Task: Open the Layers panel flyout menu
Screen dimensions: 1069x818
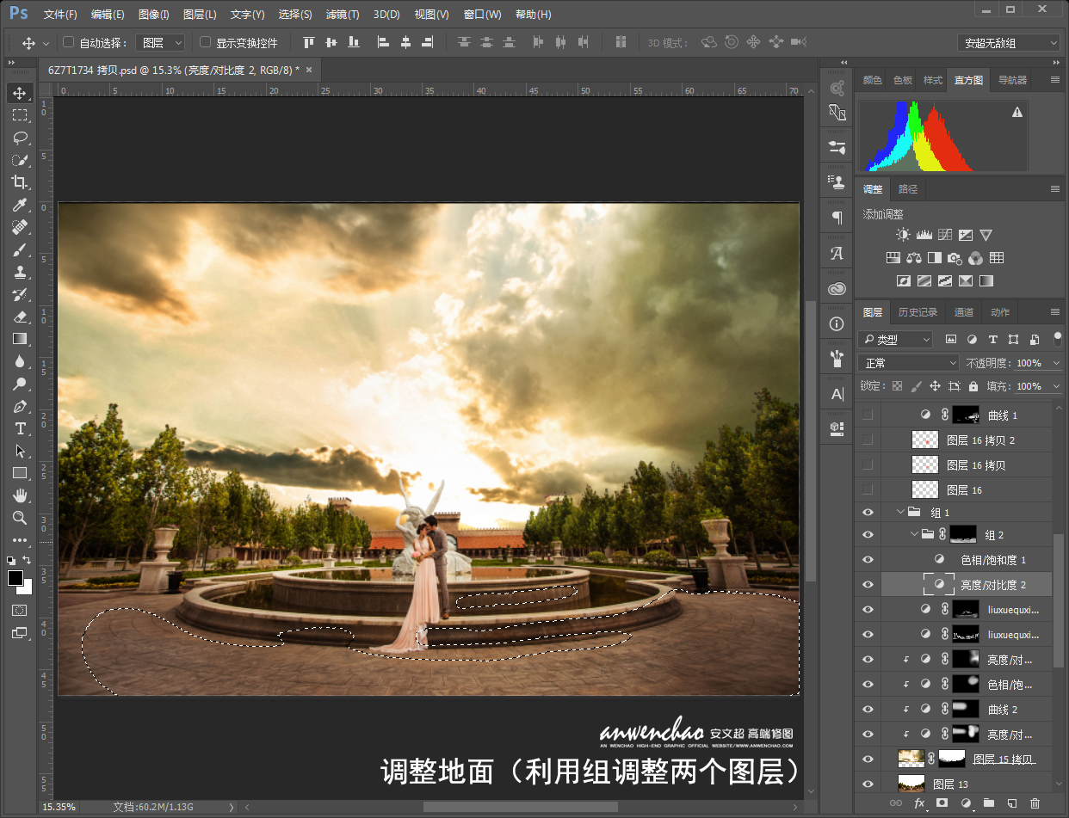Action: point(1054,312)
